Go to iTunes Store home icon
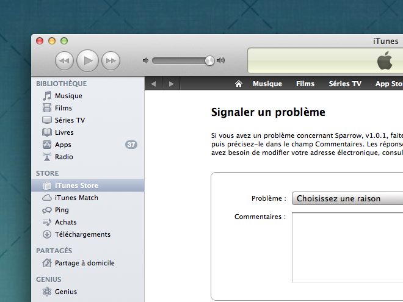403x302 pixels. tap(239, 84)
